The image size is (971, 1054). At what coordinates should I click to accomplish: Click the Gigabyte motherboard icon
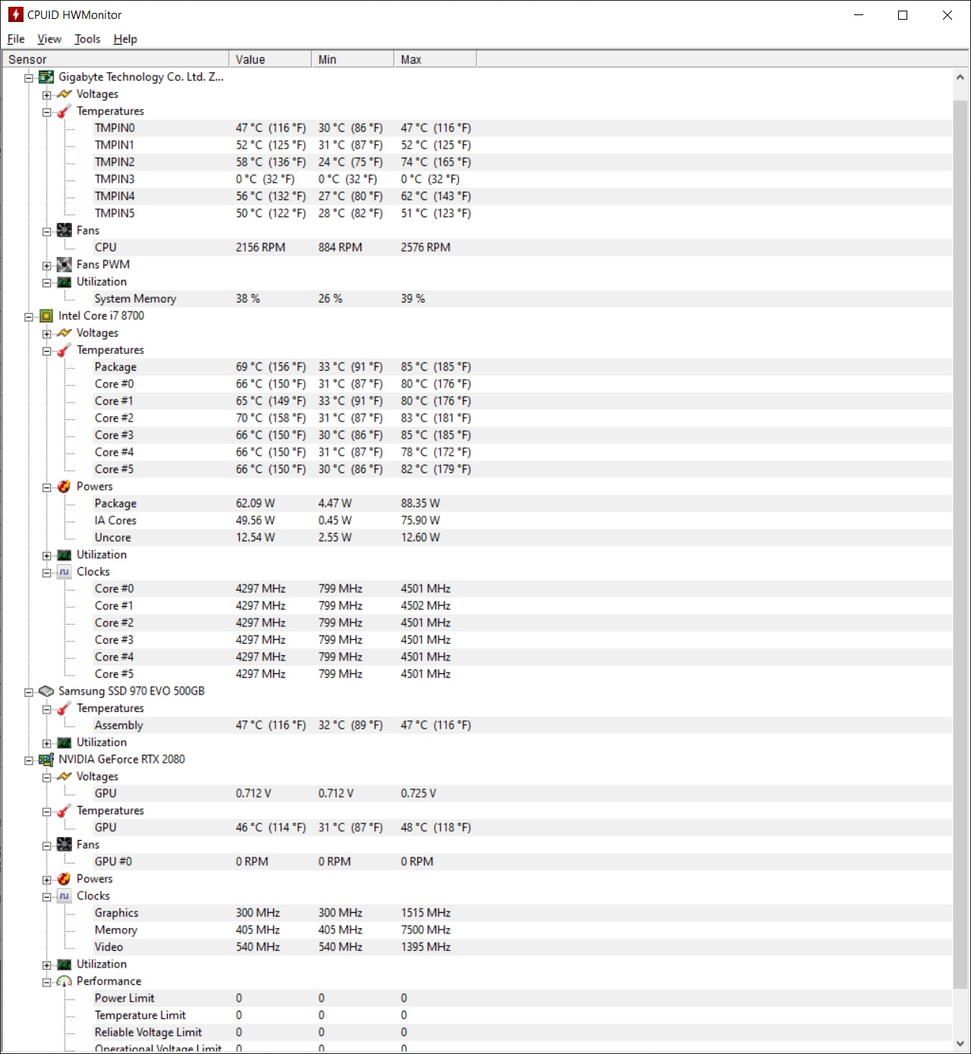46,77
